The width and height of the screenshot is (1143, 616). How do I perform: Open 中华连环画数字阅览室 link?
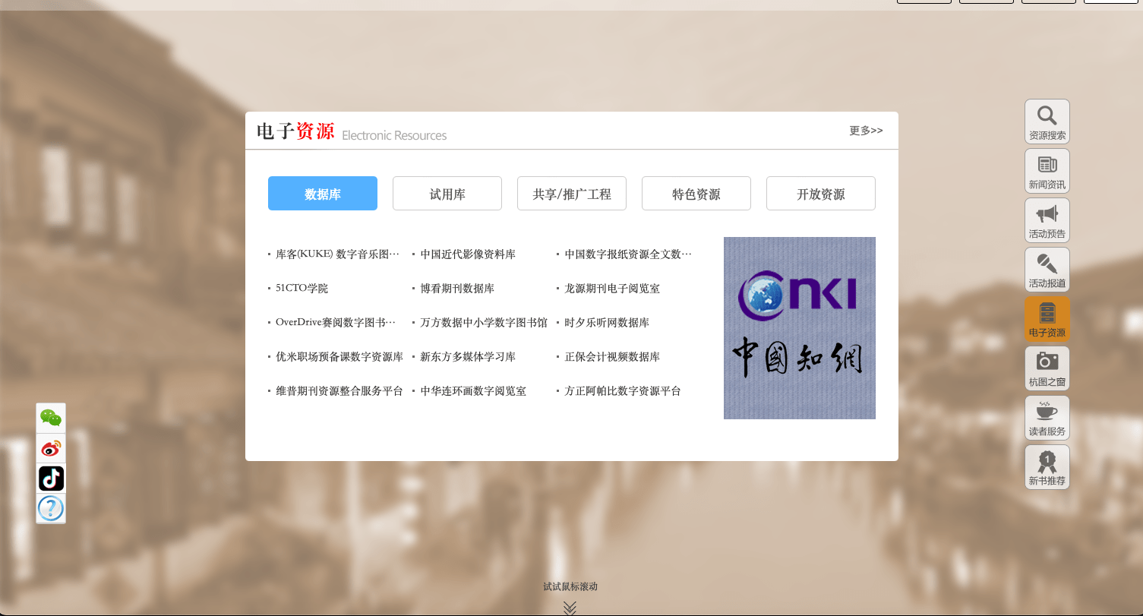[473, 391]
